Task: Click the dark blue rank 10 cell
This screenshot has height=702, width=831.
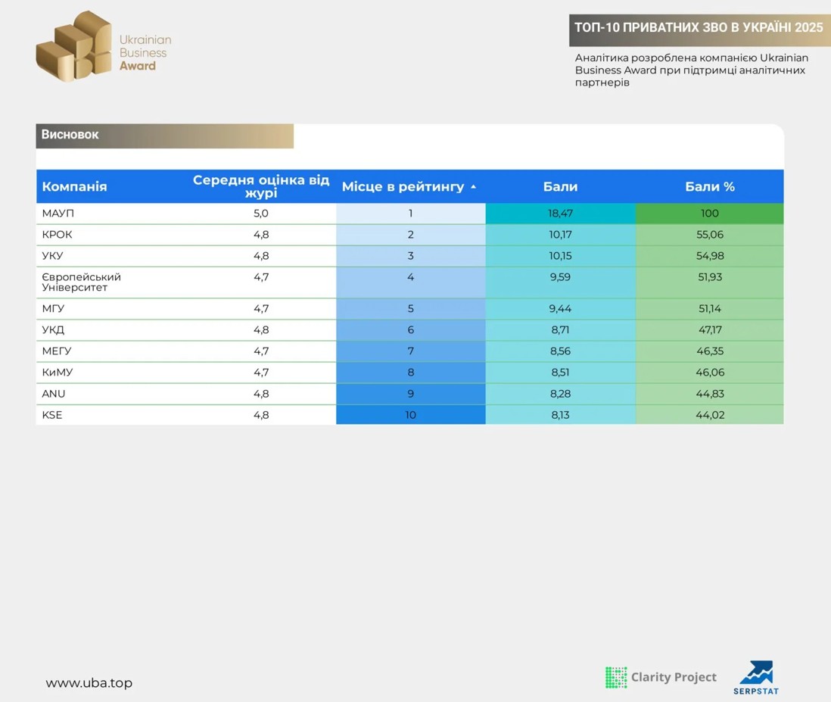Action: pyautogui.click(x=410, y=415)
